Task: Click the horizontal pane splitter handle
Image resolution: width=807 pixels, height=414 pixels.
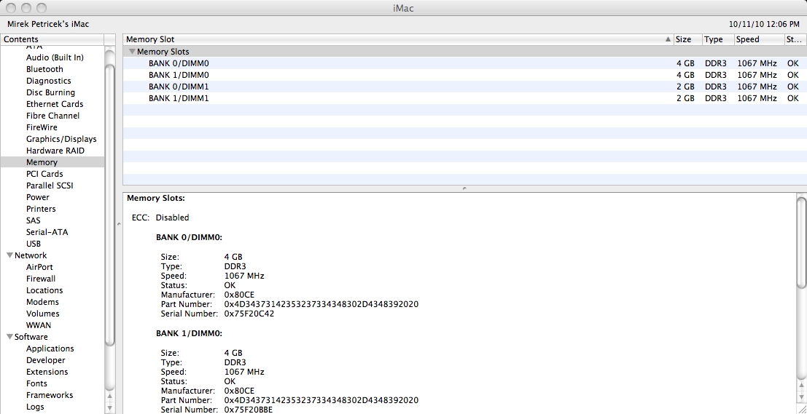Action: [x=464, y=188]
